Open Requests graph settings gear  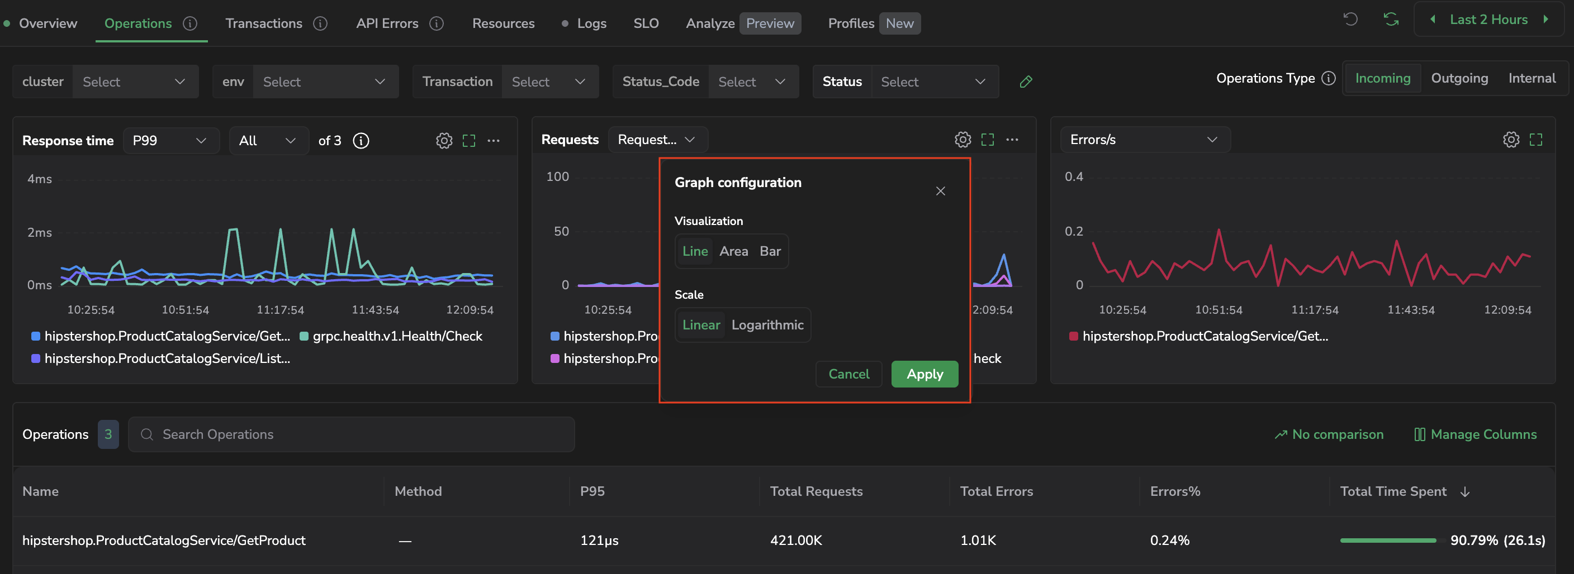click(963, 140)
